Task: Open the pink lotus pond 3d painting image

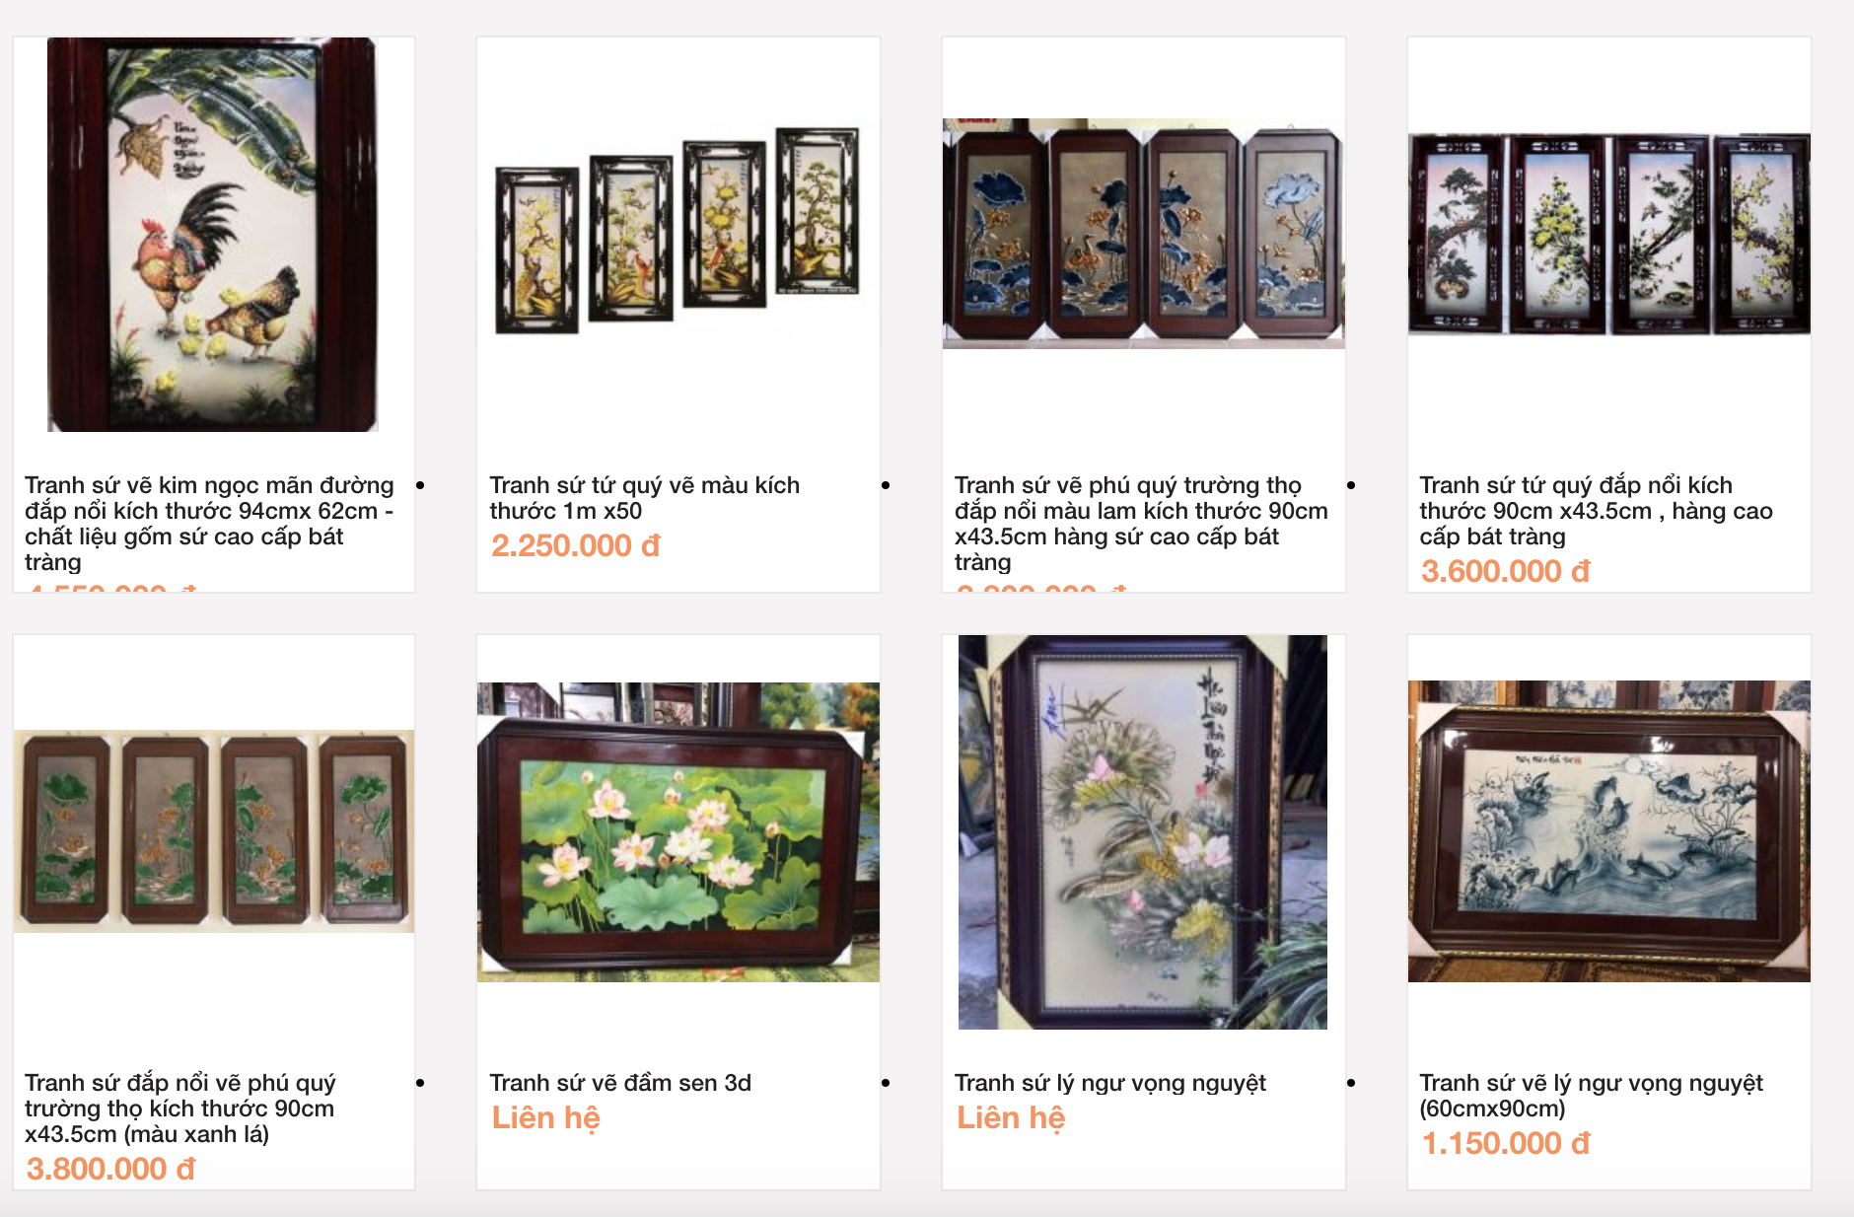Action: [678, 831]
